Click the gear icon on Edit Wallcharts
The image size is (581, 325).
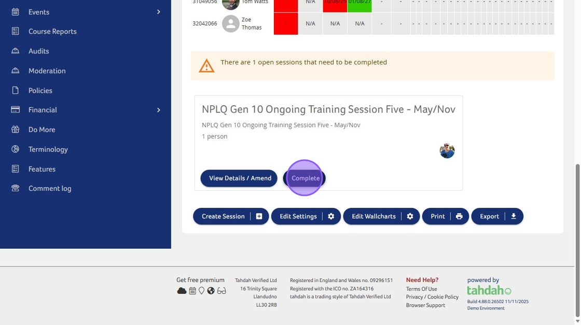tap(410, 216)
